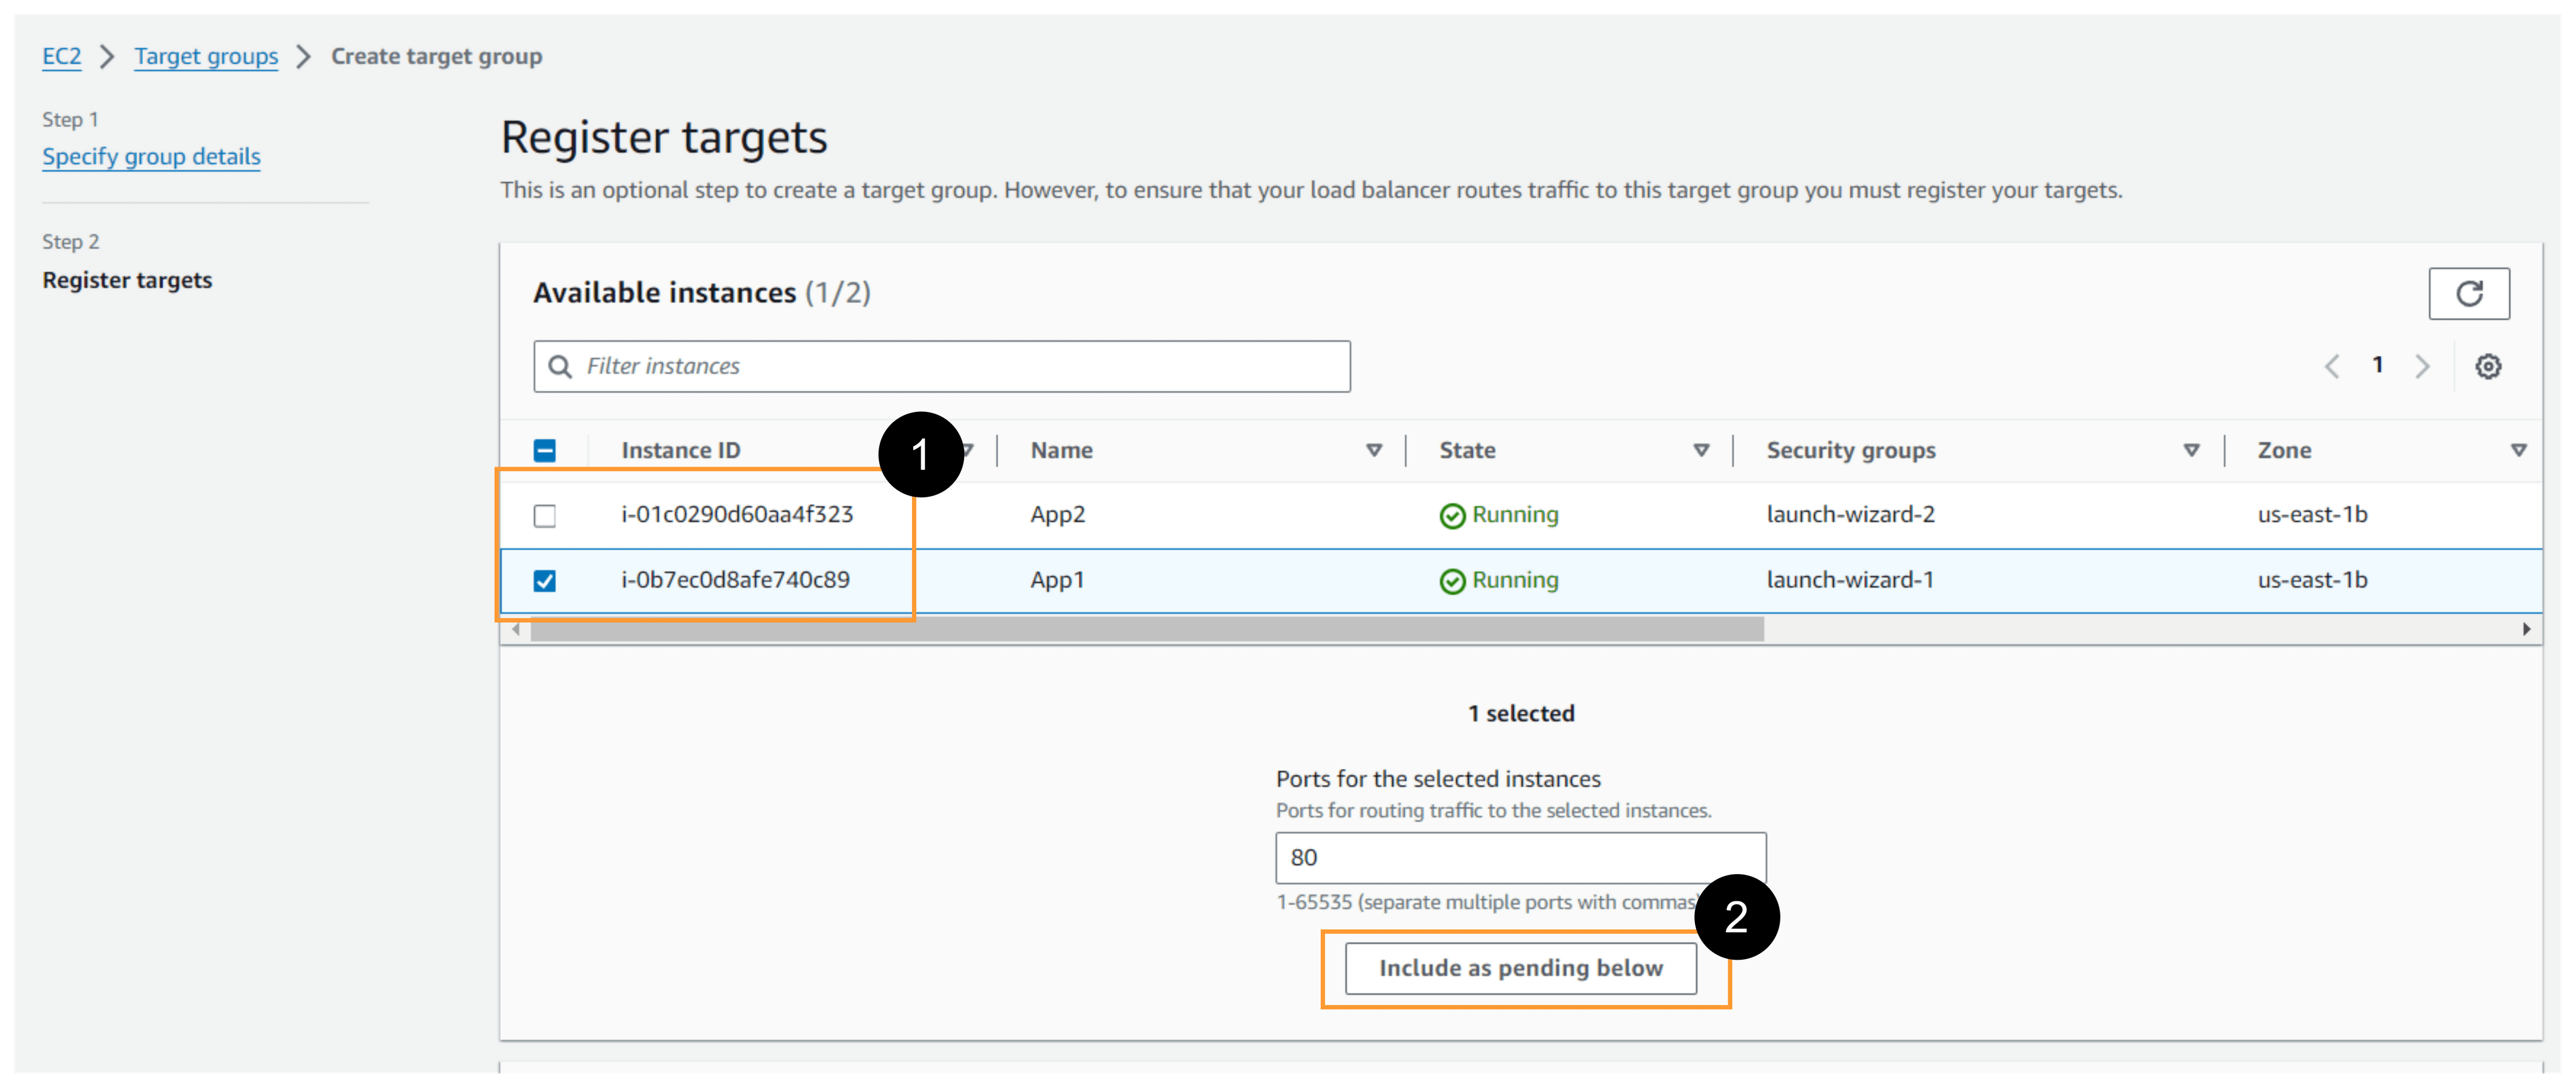Open Security groups column sort arrow
2576x1088 pixels.
[2191, 451]
